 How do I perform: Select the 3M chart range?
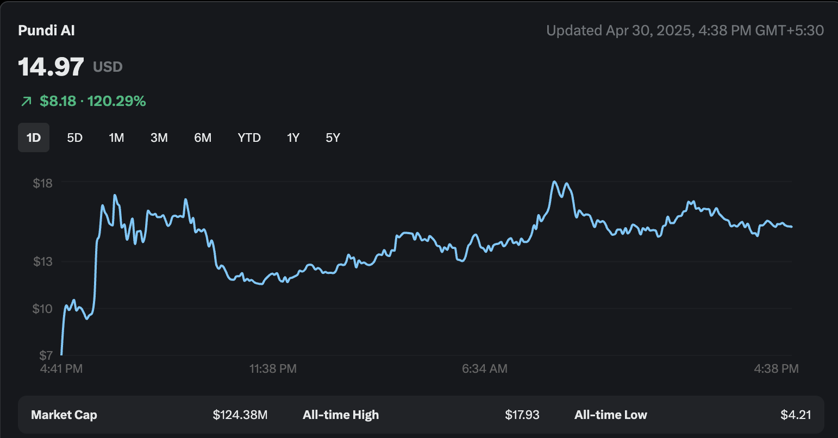click(159, 137)
